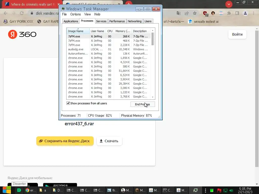Sort processes by Image Name column

tap(78, 31)
